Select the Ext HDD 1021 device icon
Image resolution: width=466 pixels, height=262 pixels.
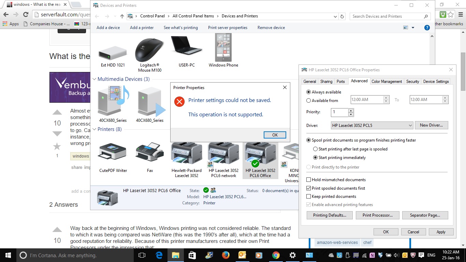113,53
